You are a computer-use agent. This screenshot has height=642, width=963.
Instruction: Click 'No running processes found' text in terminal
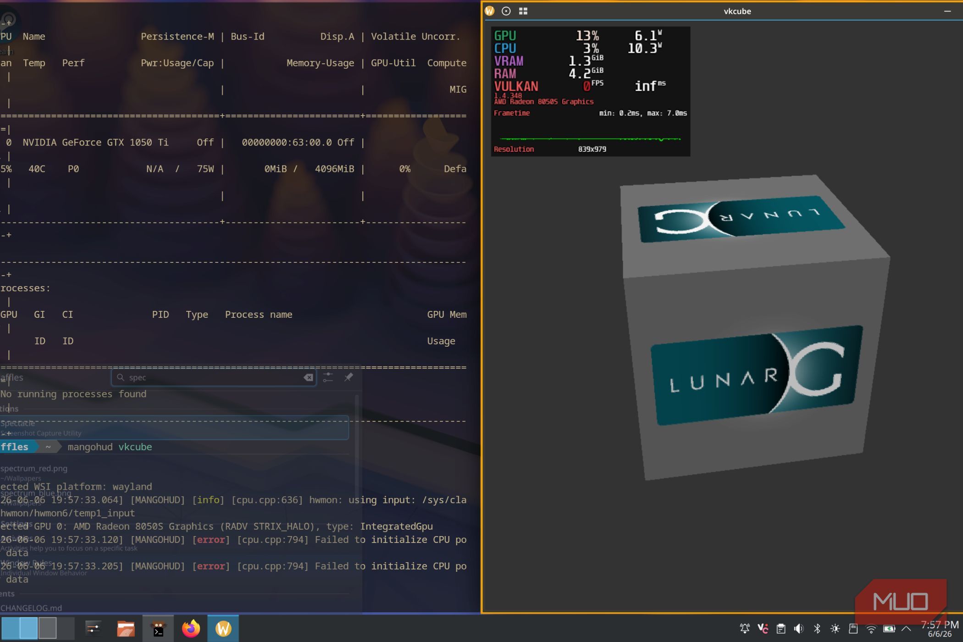tap(73, 394)
